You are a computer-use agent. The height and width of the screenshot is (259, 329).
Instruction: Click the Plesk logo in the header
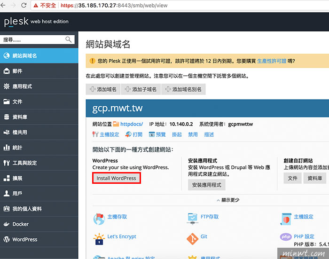click(x=16, y=22)
